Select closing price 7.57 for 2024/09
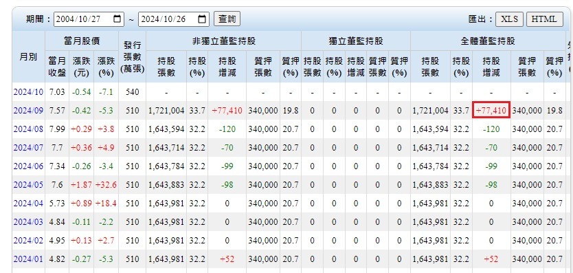This screenshot has height=273, width=573. [58, 111]
